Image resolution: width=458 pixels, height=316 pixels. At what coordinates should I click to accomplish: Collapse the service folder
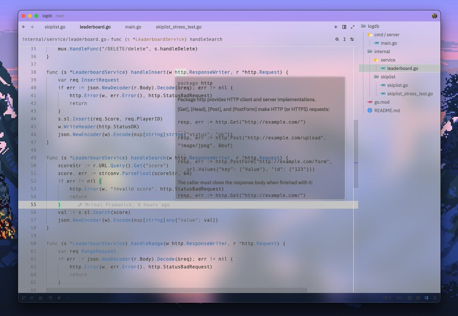(x=384, y=60)
